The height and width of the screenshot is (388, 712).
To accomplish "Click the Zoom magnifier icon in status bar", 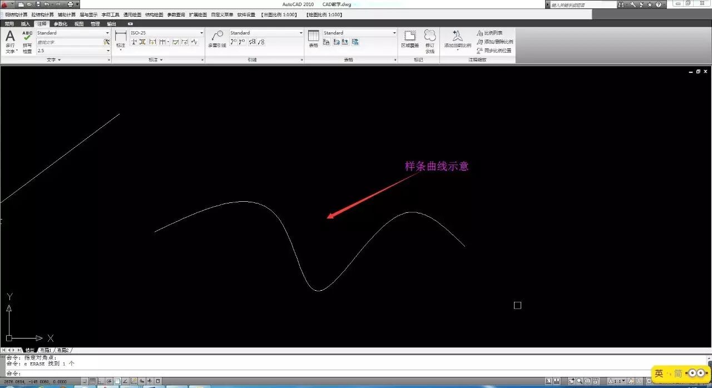I will pos(580,381).
